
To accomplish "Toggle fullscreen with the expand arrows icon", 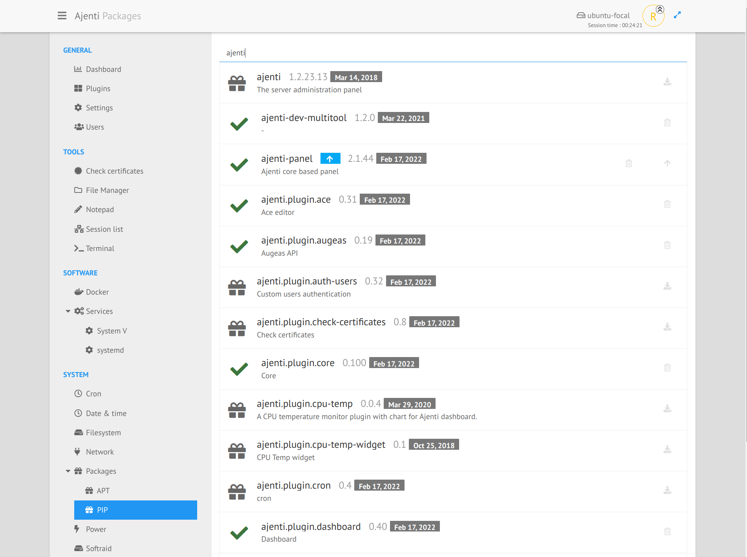I will (677, 15).
